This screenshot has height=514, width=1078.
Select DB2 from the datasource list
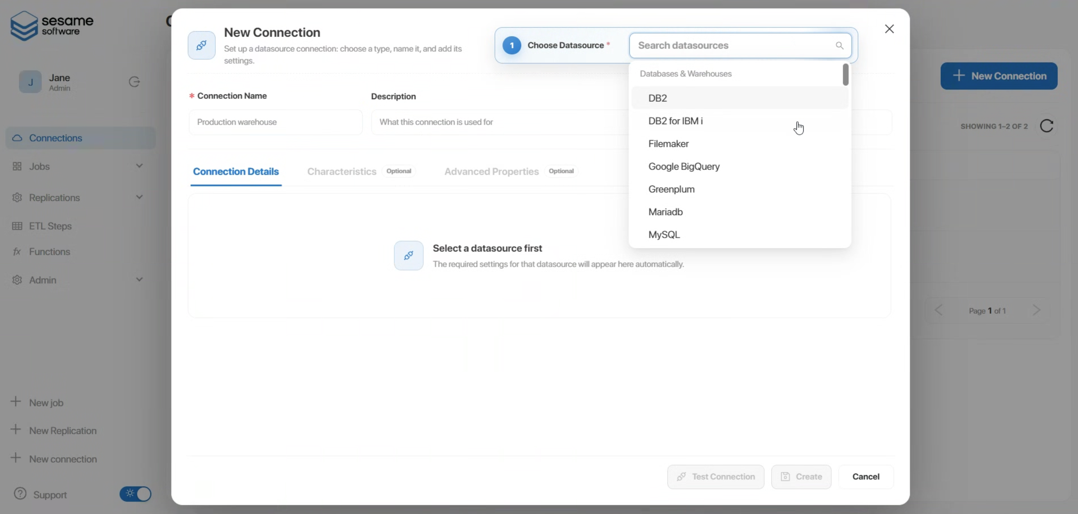click(x=740, y=98)
